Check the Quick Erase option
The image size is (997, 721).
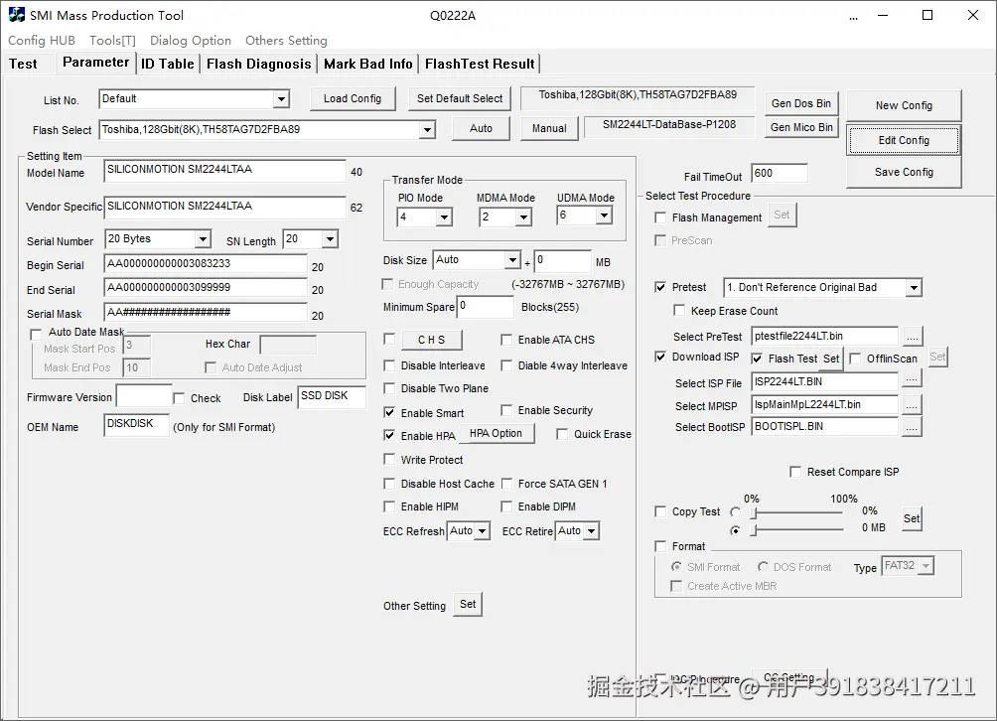click(x=562, y=434)
